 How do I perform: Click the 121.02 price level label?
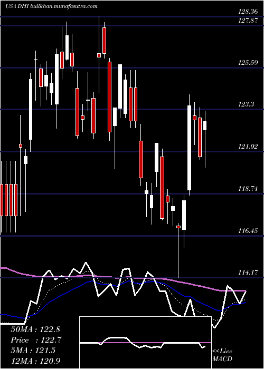(249, 147)
